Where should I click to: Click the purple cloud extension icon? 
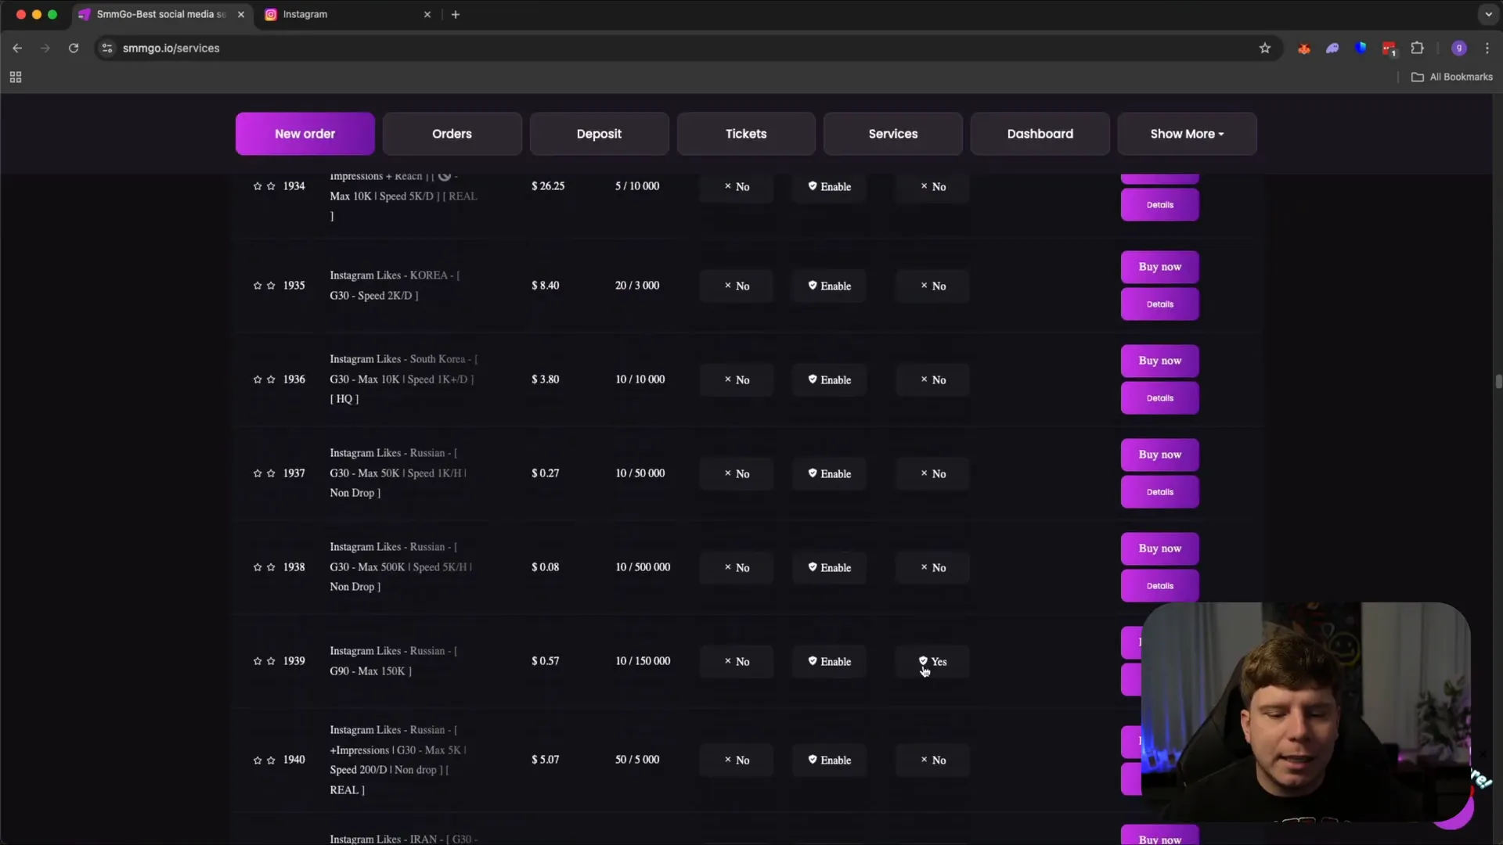click(1332, 49)
